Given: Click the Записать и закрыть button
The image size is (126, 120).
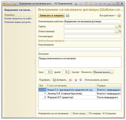Looking at the screenshot, I should [x=52, y=16].
